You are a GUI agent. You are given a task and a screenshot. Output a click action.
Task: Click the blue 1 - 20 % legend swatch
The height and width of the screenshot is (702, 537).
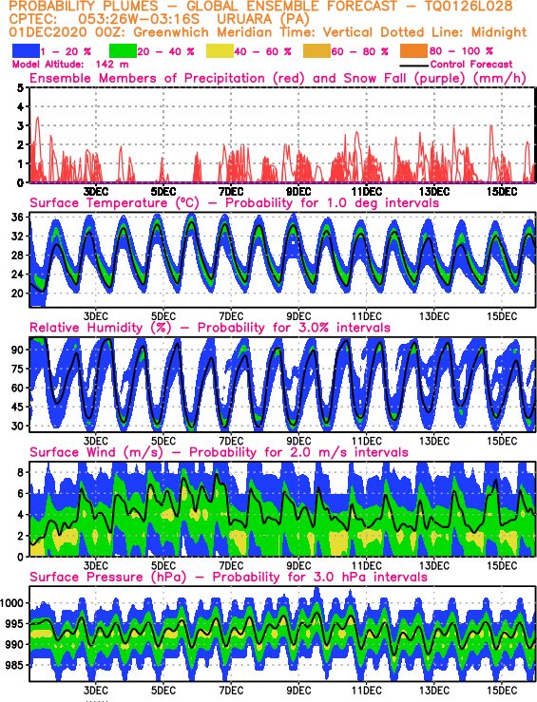[x=26, y=50]
